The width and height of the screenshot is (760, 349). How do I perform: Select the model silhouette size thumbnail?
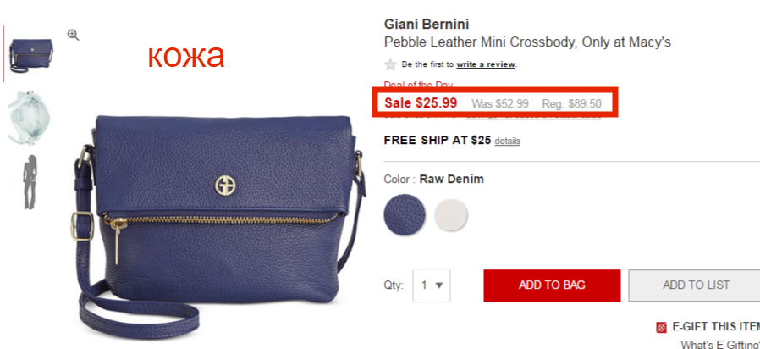point(30,182)
